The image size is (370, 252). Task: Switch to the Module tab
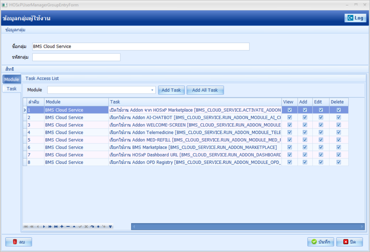coord(12,79)
